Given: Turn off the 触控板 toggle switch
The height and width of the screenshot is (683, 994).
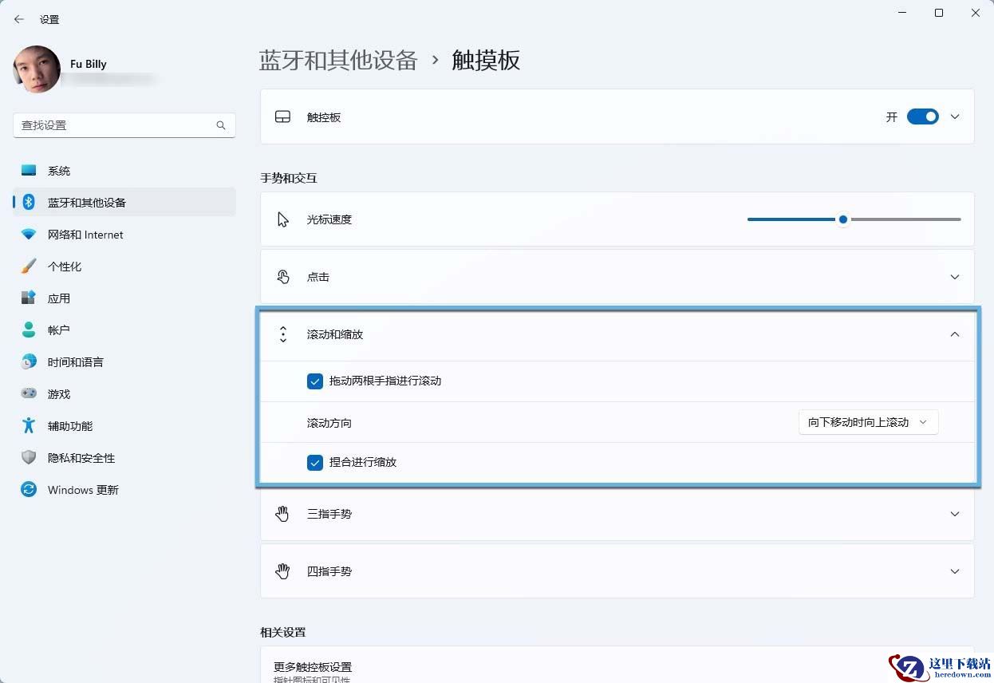Looking at the screenshot, I should click(923, 117).
